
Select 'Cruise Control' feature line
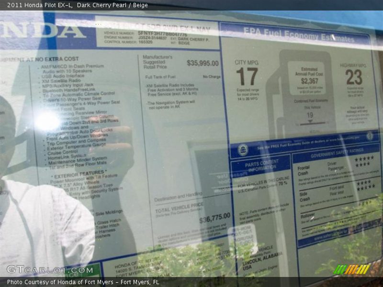click(63, 152)
